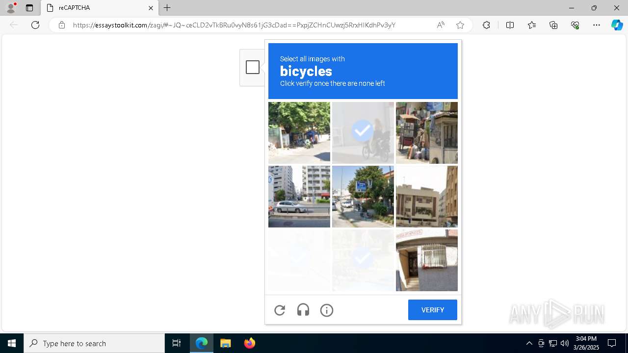View site information lock icon
The image size is (628, 353).
click(62, 25)
